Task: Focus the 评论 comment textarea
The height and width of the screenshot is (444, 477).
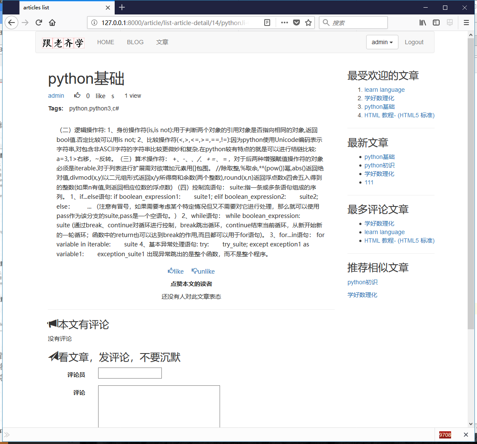Action: [x=159, y=407]
